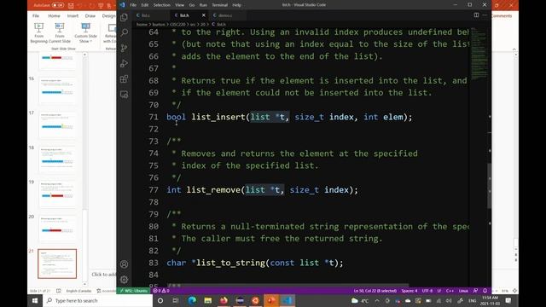Select slide 21 thumbnail in PowerPoint
This screenshot has height=307, width=546.
[57, 264]
